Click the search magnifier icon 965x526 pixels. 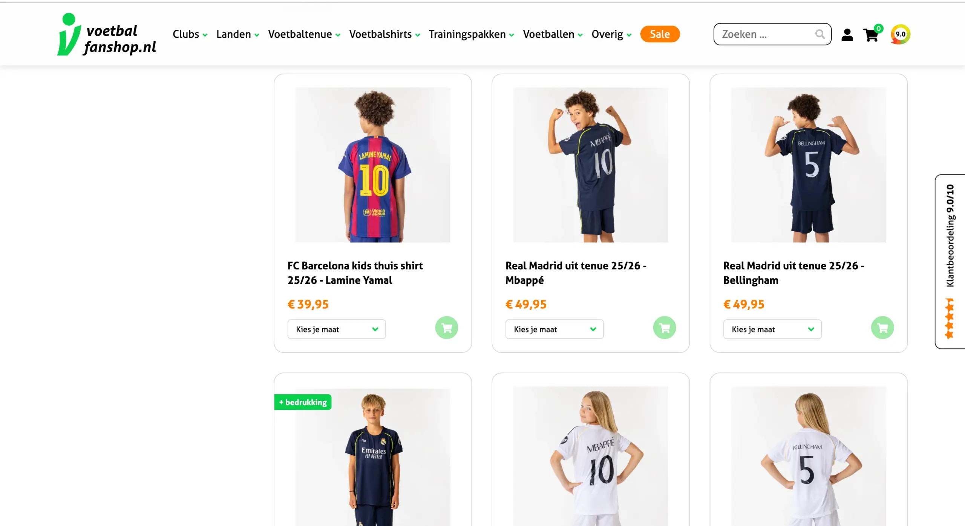(x=820, y=34)
